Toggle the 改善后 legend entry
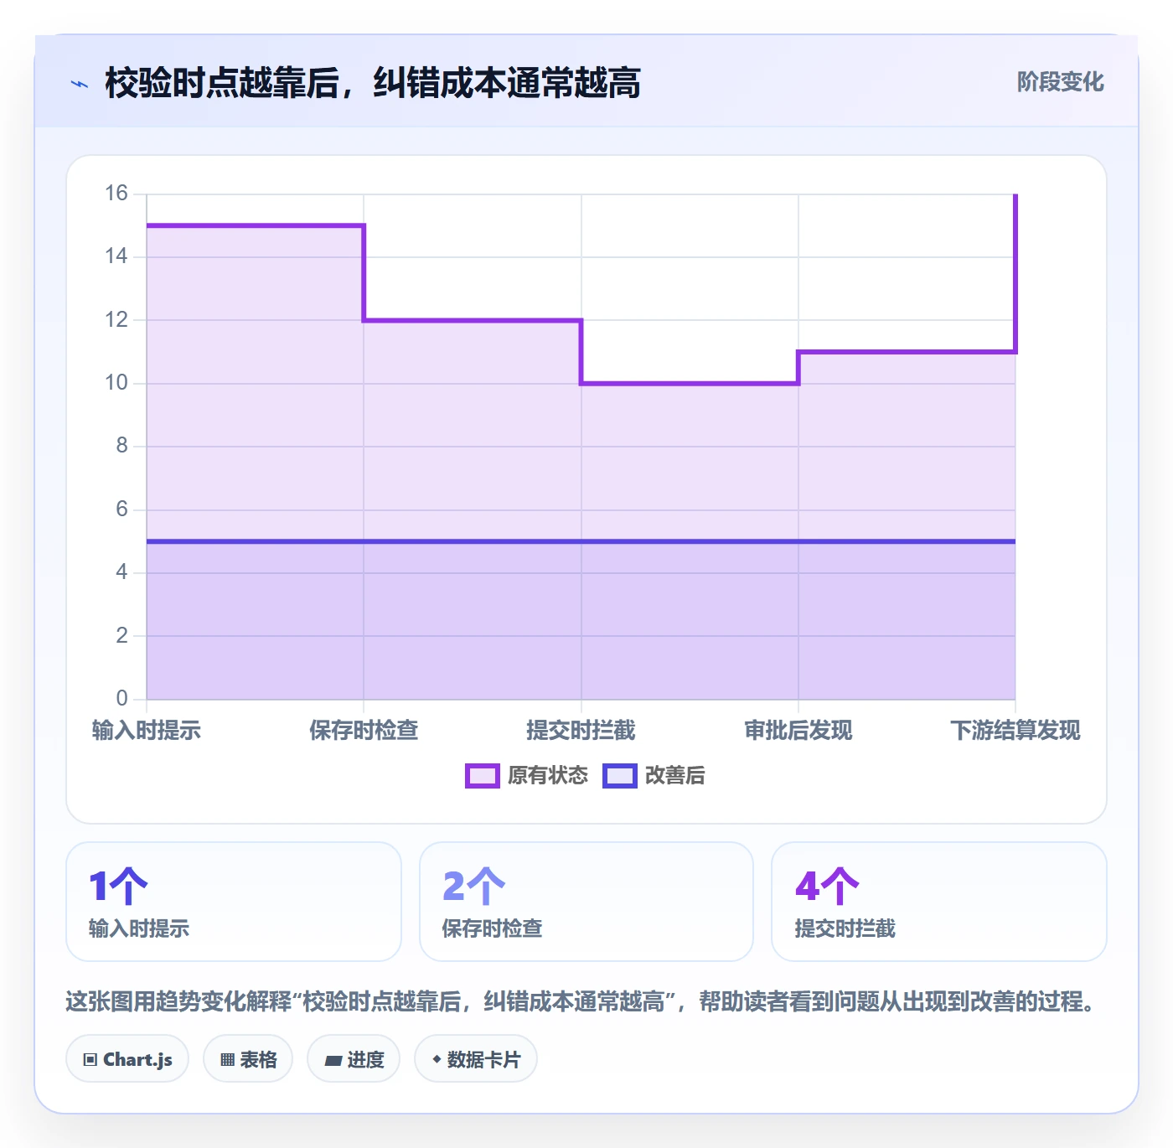This screenshot has width=1173, height=1148. click(x=654, y=776)
